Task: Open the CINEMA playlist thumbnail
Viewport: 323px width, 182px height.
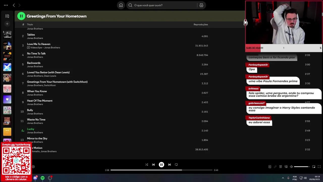Action: pyautogui.click(x=7, y=35)
